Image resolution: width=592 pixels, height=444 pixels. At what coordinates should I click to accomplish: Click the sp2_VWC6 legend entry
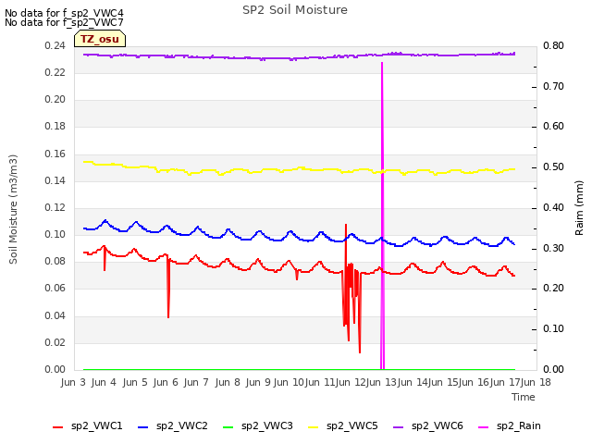coord(428,426)
